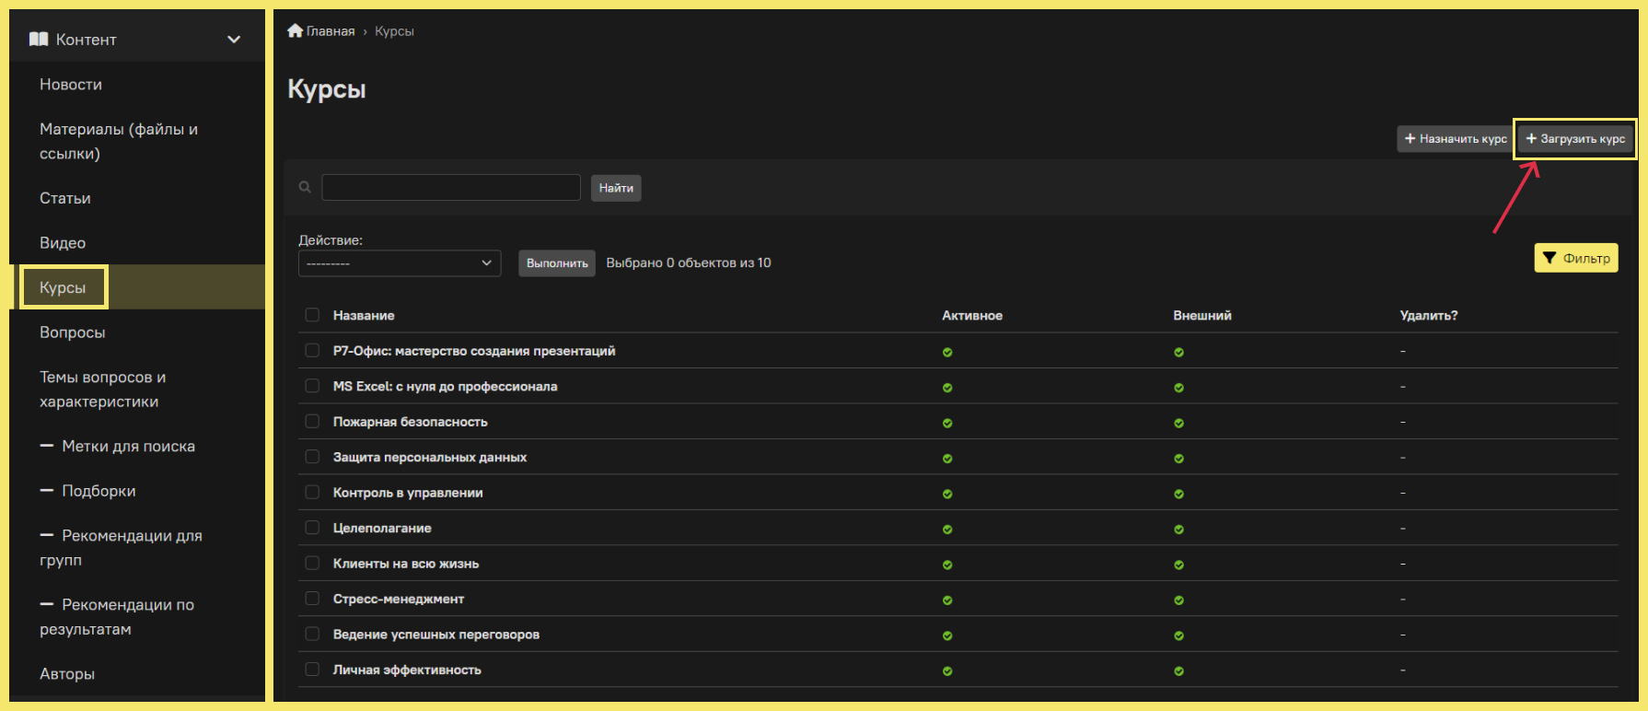The width and height of the screenshot is (1648, 711).
Task: Click the book icon next to Контент
Action: coord(39,39)
